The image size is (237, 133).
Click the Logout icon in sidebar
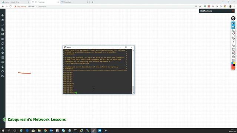tap(3, 76)
